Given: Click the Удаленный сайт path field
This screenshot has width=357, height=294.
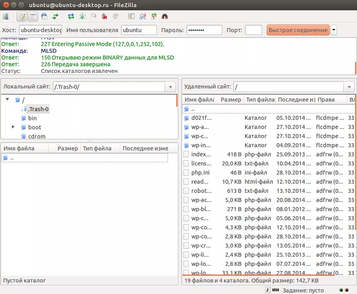Looking at the screenshot, I should click(289, 87).
